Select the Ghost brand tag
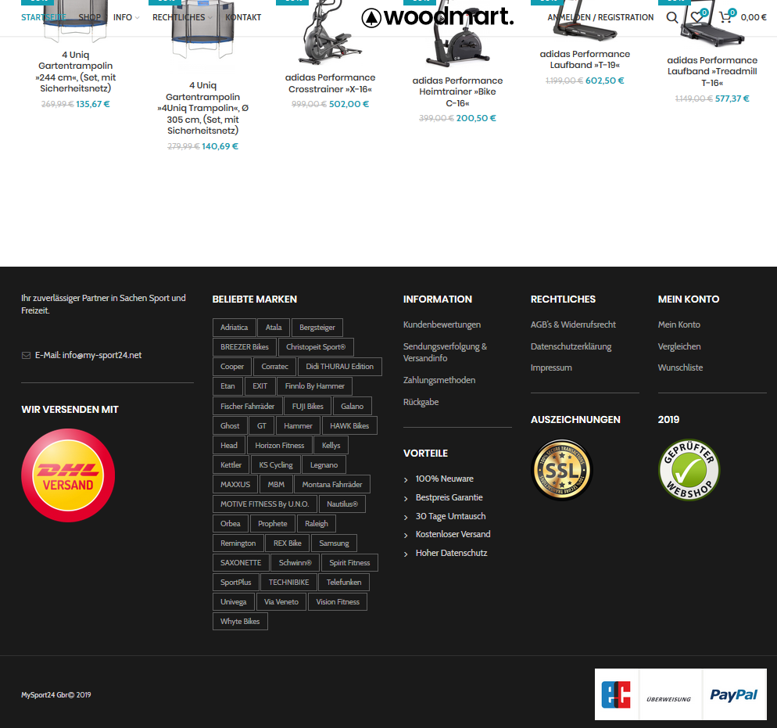 point(230,425)
